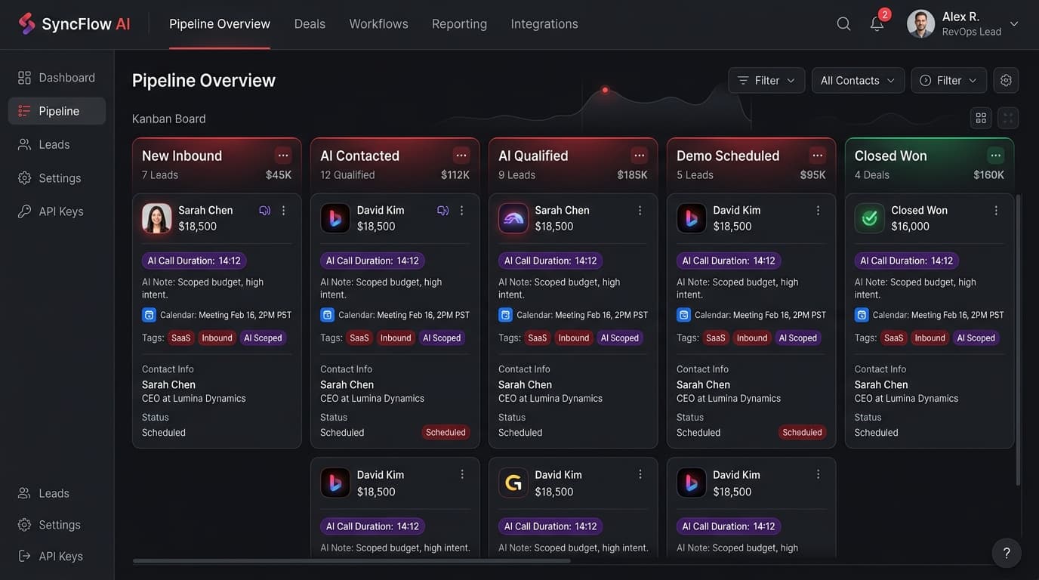Open New Inbound column options menu
Image resolution: width=1039 pixels, height=580 pixels.
pyautogui.click(x=283, y=156)
